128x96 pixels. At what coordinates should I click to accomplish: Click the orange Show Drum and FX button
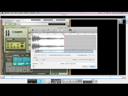pos(7,52)
